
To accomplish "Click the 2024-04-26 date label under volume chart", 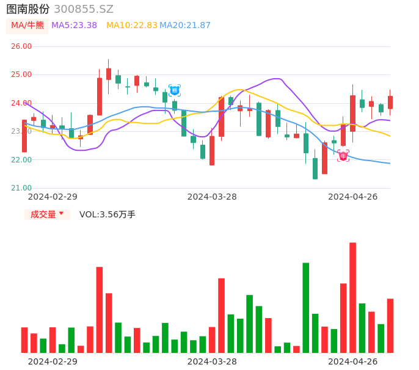I will tap(352, 361).
